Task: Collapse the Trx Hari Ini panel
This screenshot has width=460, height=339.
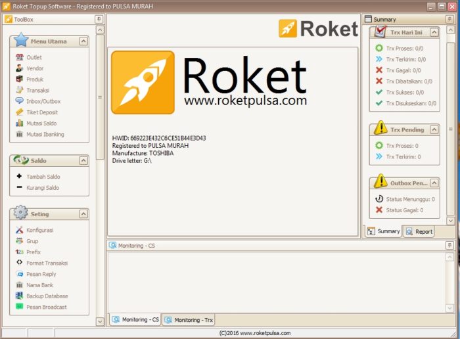Action: point(434,32)
